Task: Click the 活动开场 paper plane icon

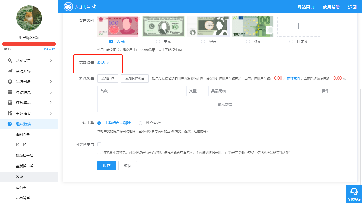Action: pos(10,71)
